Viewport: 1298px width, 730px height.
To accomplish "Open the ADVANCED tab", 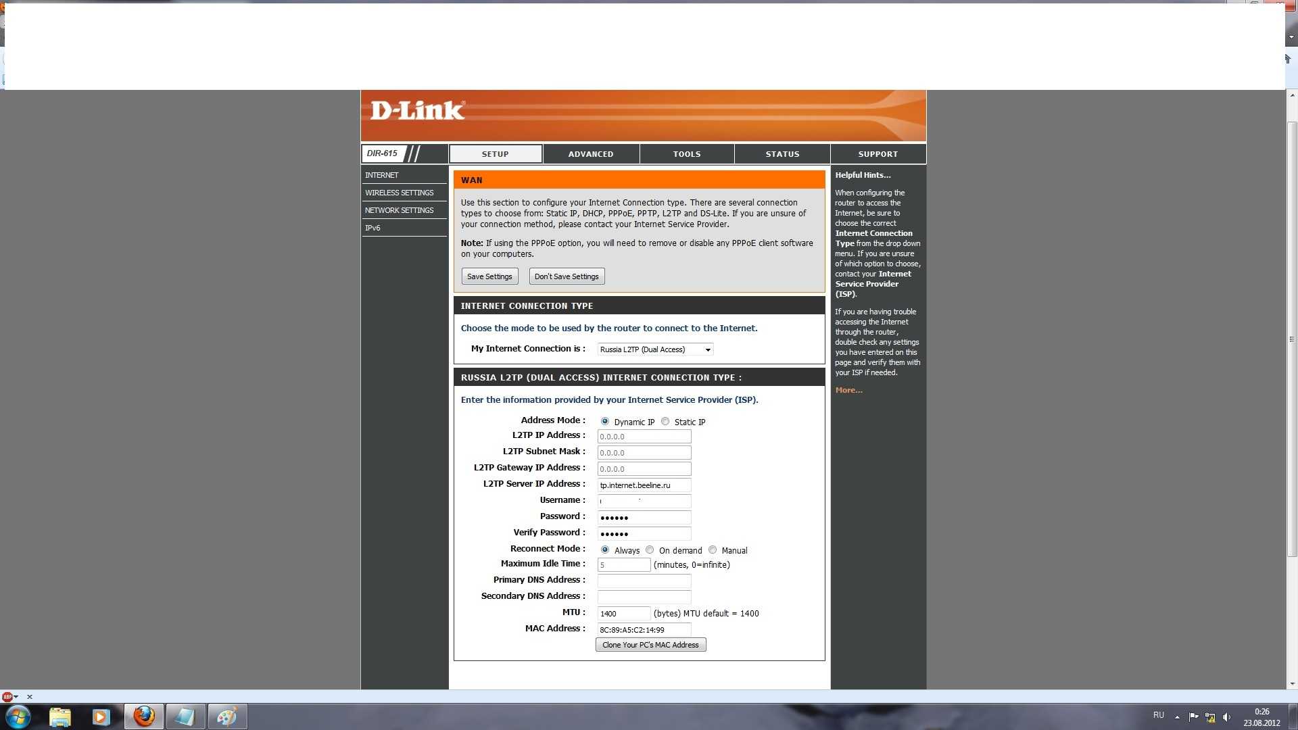I will pyautogui.click(x=591, y=154).
